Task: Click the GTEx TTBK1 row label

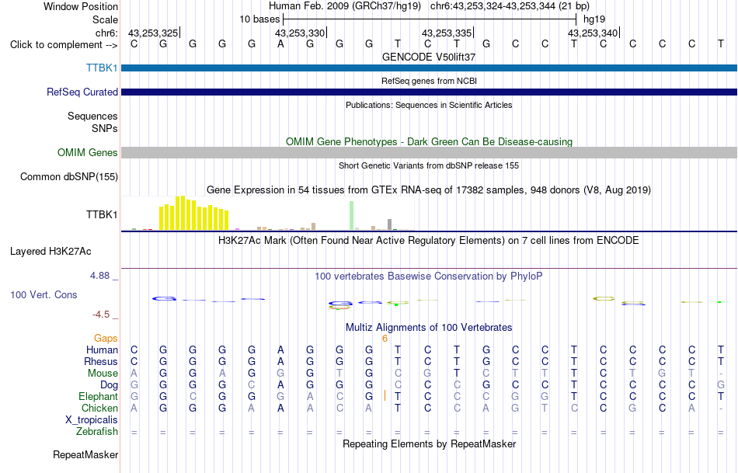Action: pyautogui.click(x=102, y=214)
